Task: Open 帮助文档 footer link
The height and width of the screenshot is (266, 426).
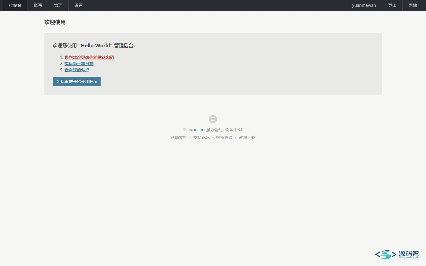Action: tap(179, 137)
